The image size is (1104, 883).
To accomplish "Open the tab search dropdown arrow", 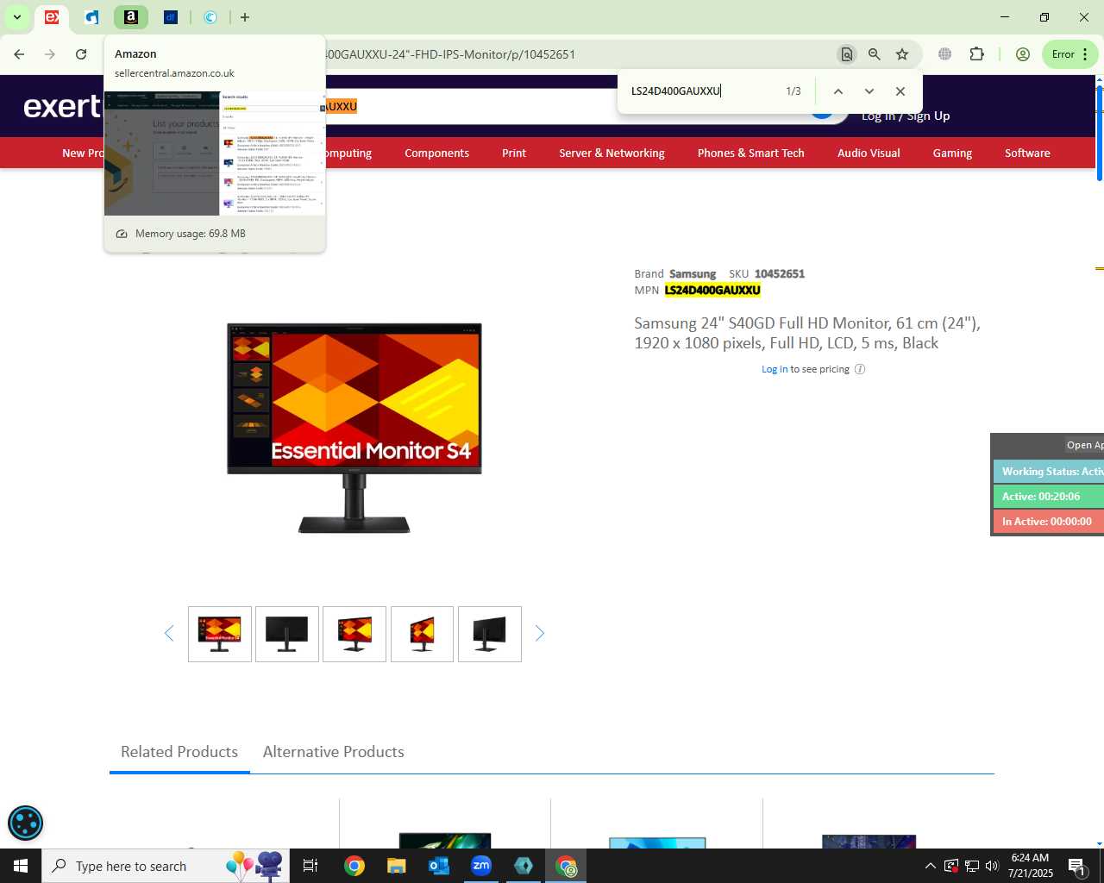I will [x=16, y=17].
